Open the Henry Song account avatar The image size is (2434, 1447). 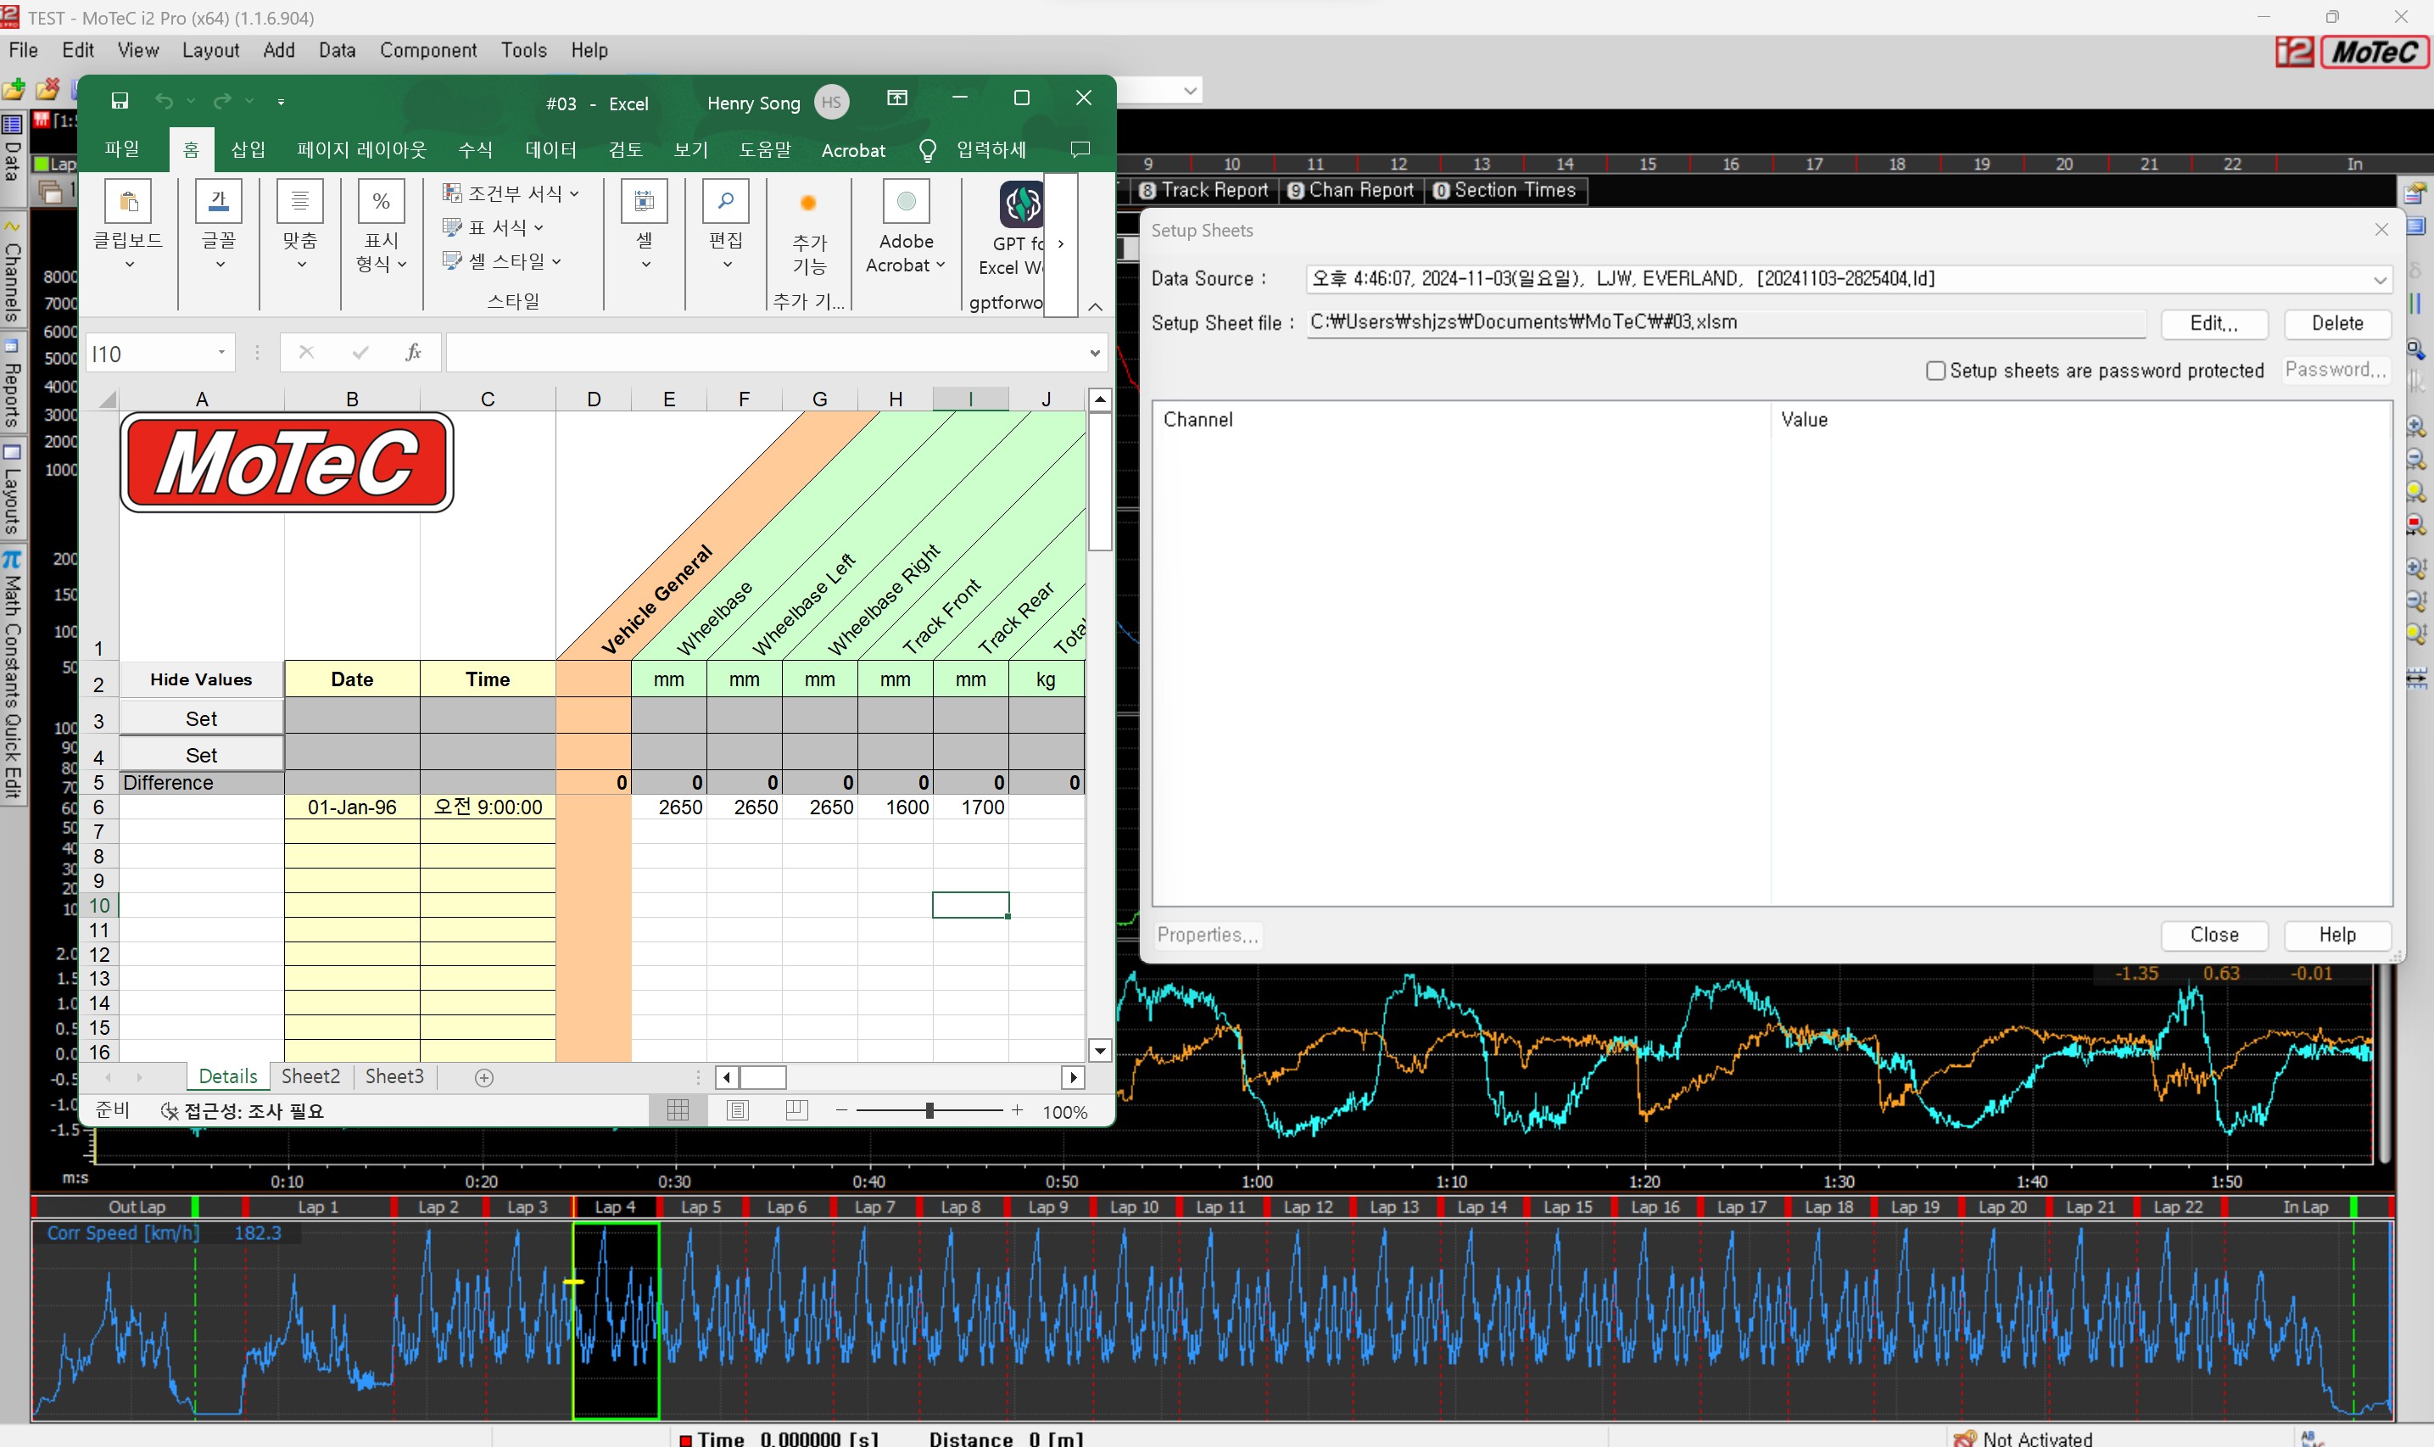pos(831,103)
